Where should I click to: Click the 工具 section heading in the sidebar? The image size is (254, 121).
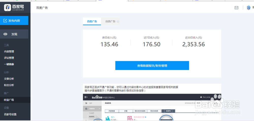[x=6, y=45]
